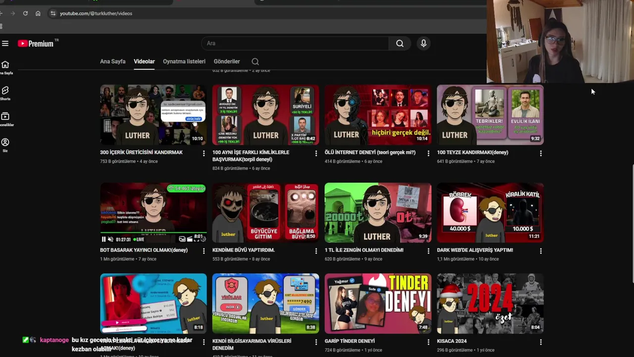Viewport: 634px width, 357px height.
Task: Click the browser address bar URL
Action: (96, 13)
